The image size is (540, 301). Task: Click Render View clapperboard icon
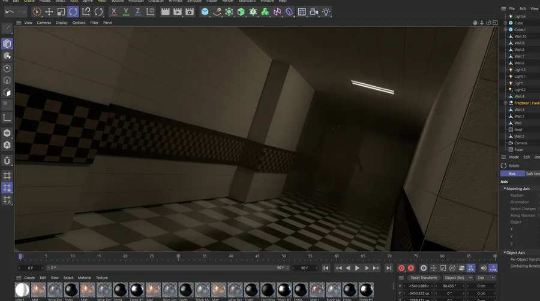pyautogui.click(x=166, y=12)
